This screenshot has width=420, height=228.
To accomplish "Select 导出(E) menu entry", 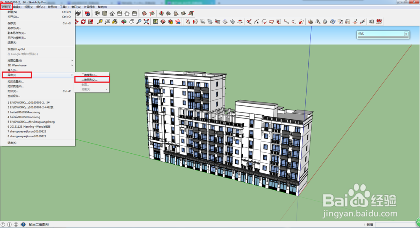I will pos(37,75).
